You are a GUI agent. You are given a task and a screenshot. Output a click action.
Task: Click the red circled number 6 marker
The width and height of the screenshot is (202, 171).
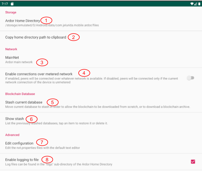(x=31, y=119)
